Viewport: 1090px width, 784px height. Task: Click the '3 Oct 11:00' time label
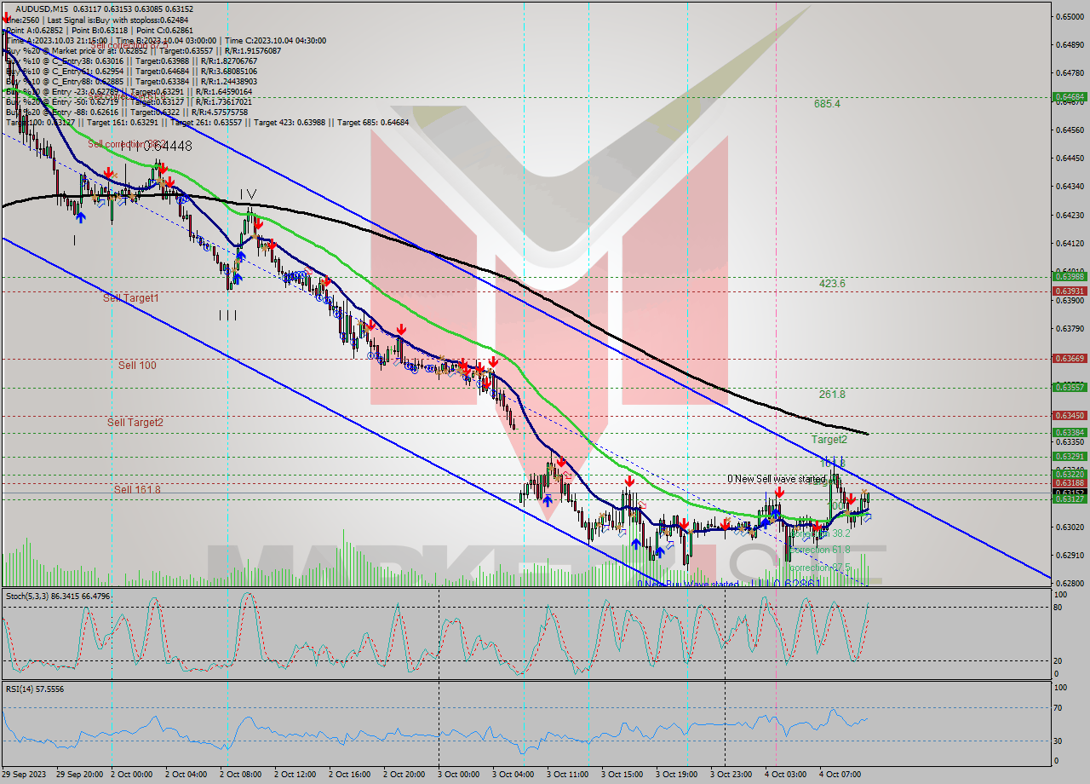pos(570,775)
